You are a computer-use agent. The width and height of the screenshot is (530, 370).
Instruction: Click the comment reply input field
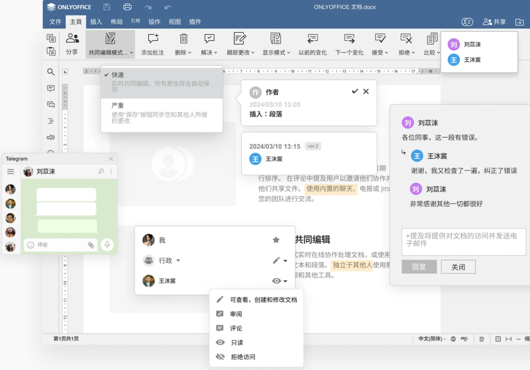coord(464,242)
